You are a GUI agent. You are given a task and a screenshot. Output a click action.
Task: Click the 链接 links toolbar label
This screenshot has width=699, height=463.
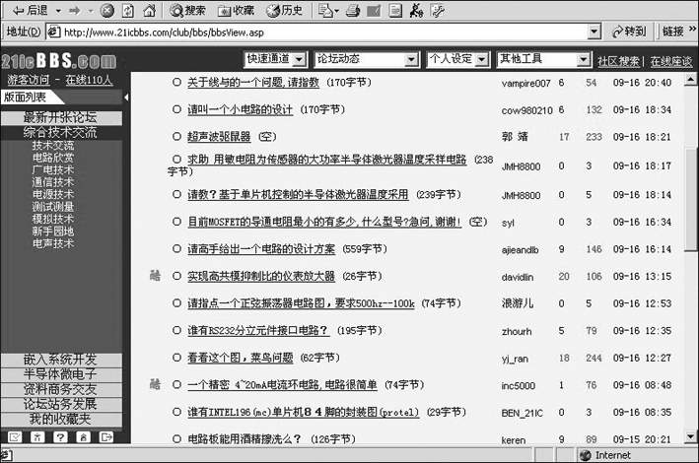point(673,32)
